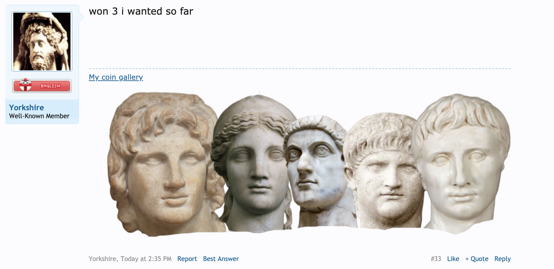Viewport: 554px width, 269px height.
Task: Reply to Yorkshire's post
Action: (x=502, y=259)
